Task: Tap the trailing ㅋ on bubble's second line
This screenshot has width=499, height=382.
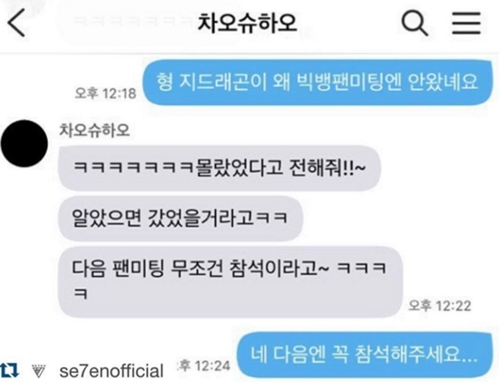Action: pyautogui.click(x=81, y=293)
